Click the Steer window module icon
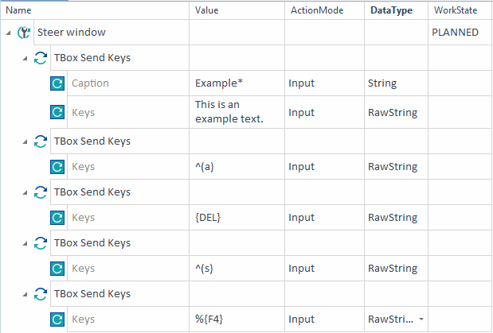Screen dimensions: 493x333 point(24,33)
